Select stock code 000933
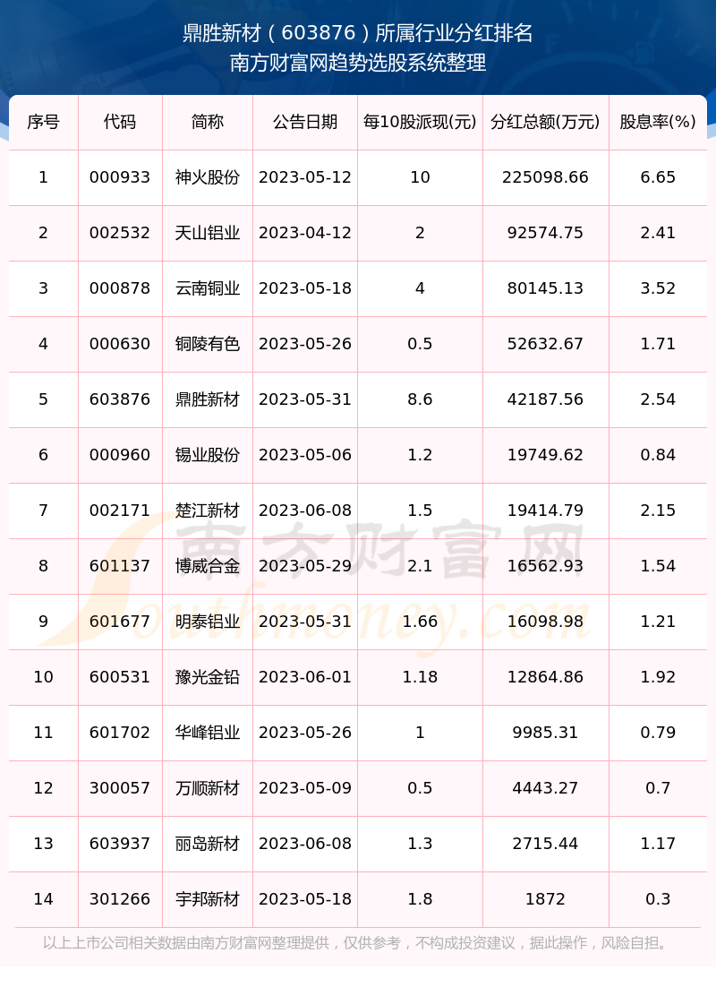716x987 pixels. click(x=120, y=177)
